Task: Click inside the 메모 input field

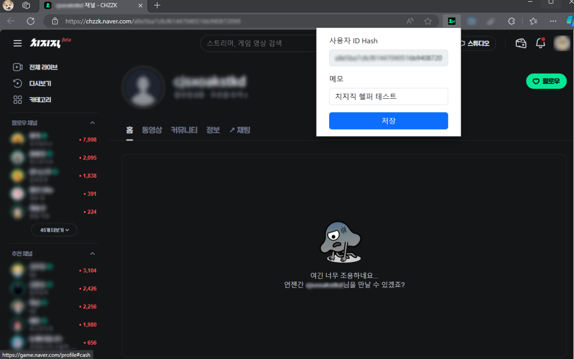Action: (x=388, y=96)
